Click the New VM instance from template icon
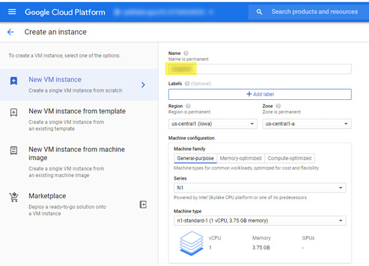This screenshot has height=266, width=369. point(13,113)
